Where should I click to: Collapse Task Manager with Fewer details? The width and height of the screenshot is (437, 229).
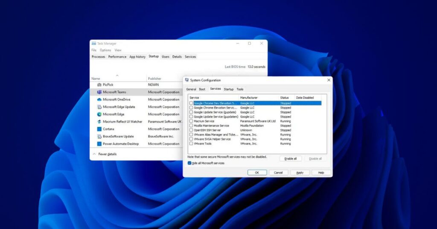tap(105, 154)
